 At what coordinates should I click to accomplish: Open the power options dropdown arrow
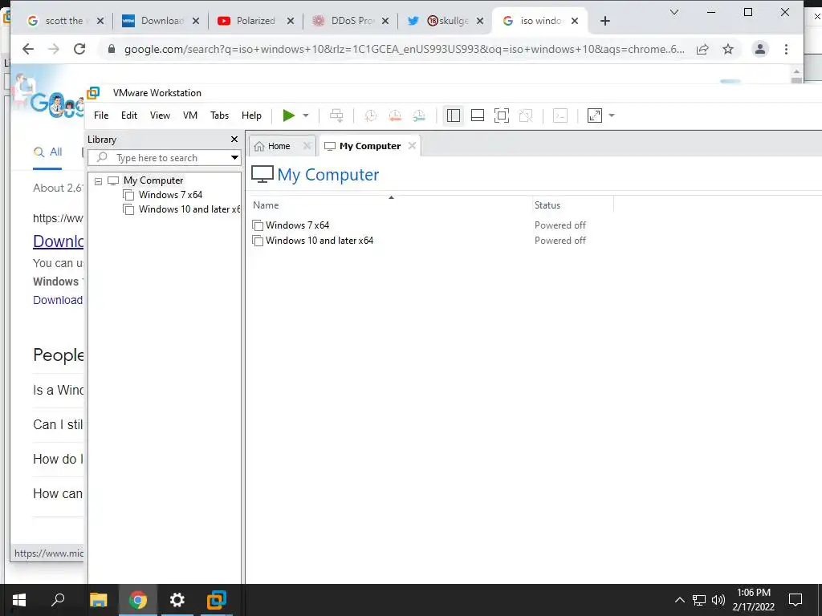tap(306, 115)
